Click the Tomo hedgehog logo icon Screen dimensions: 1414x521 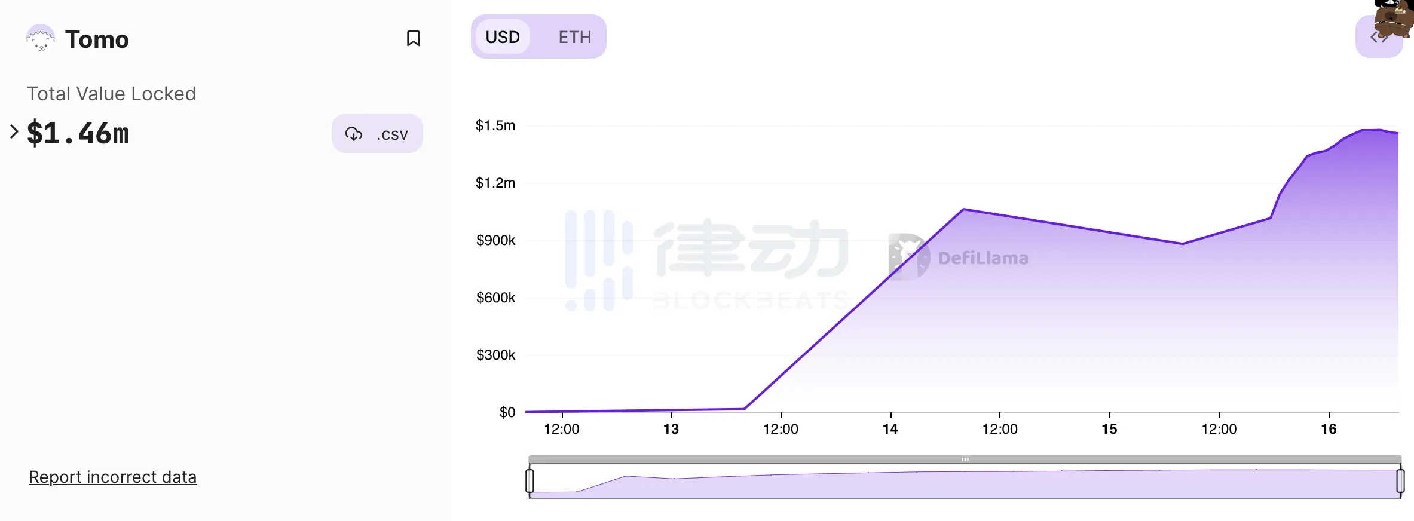40,39
